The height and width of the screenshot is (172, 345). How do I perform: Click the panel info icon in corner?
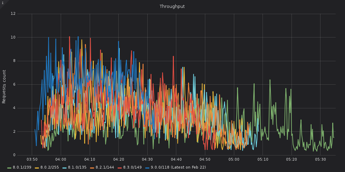2,3
